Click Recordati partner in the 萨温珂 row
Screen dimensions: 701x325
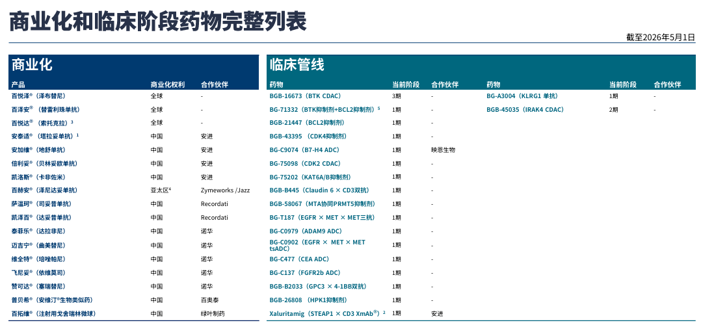pos(214,204)
